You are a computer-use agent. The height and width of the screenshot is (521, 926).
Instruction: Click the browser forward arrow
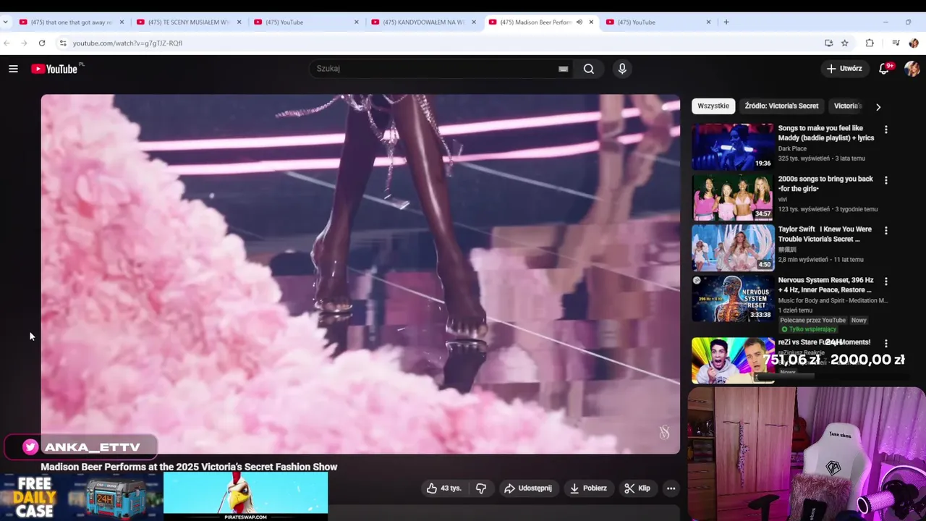coord(24,43)
